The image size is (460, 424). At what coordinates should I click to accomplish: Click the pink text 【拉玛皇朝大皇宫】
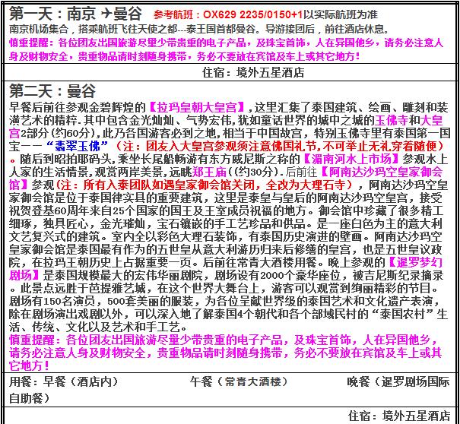(197, 107)
